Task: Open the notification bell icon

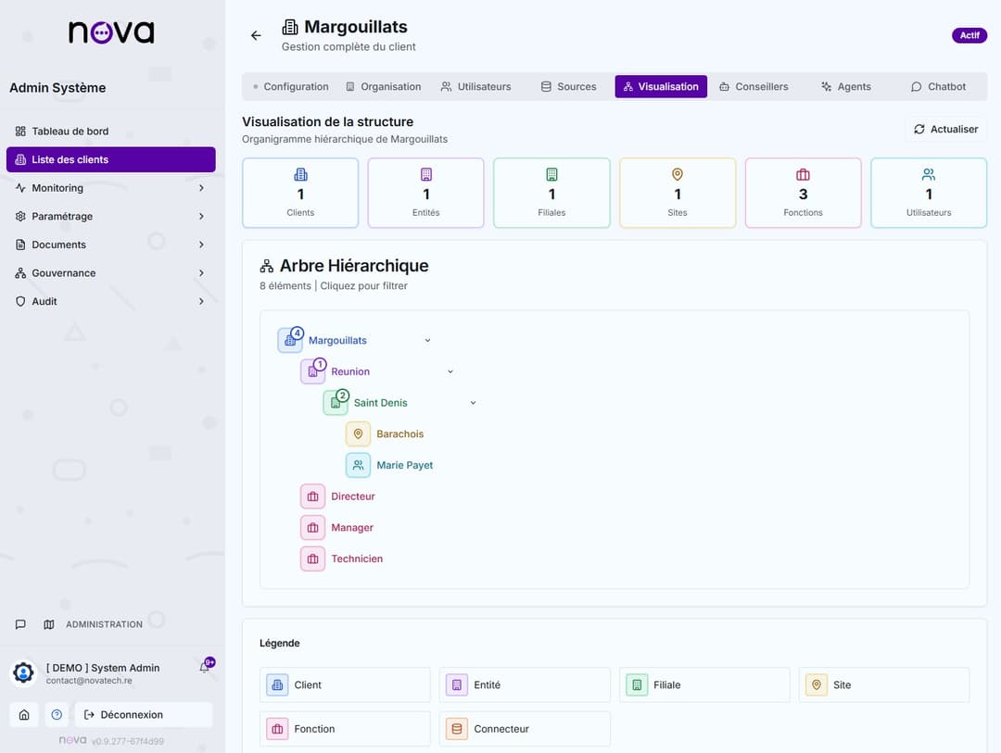Action: [205, 668]
